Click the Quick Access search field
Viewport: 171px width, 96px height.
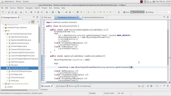click(163, 12)
